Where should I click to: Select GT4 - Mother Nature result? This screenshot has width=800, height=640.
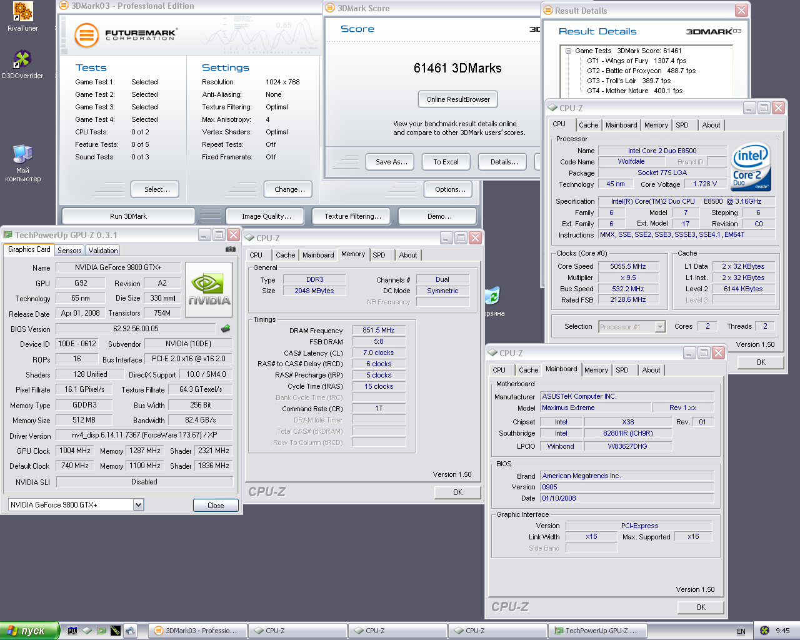634,91
